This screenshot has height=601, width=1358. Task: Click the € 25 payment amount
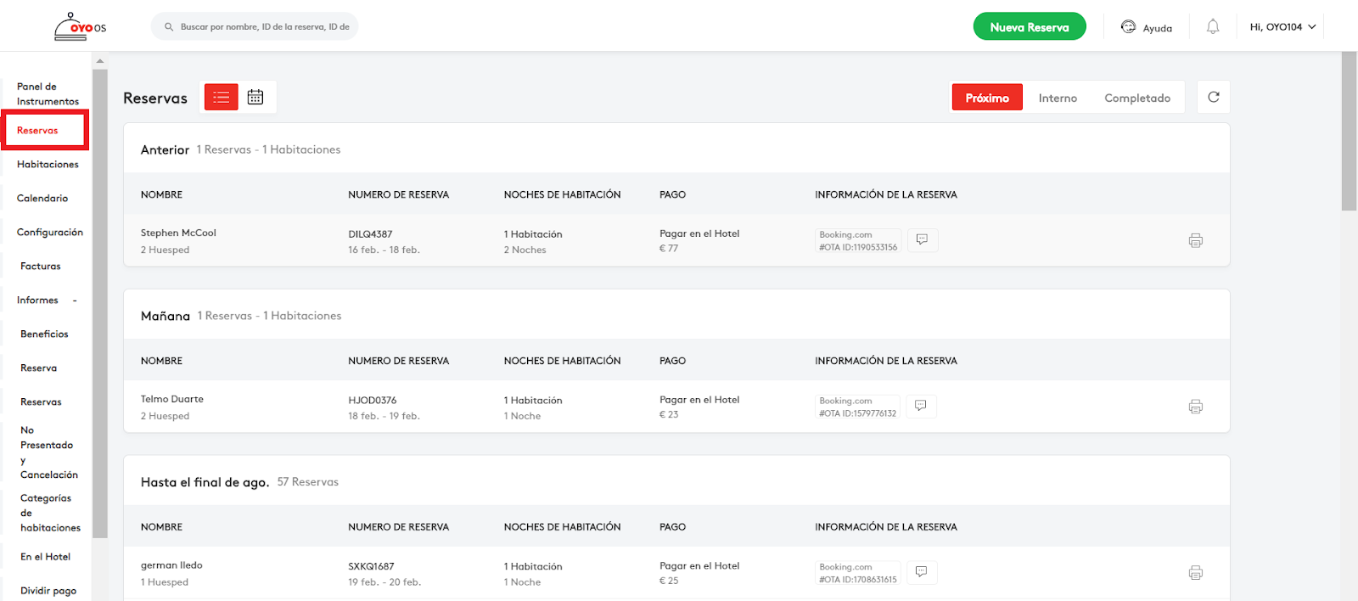point(669,581)
